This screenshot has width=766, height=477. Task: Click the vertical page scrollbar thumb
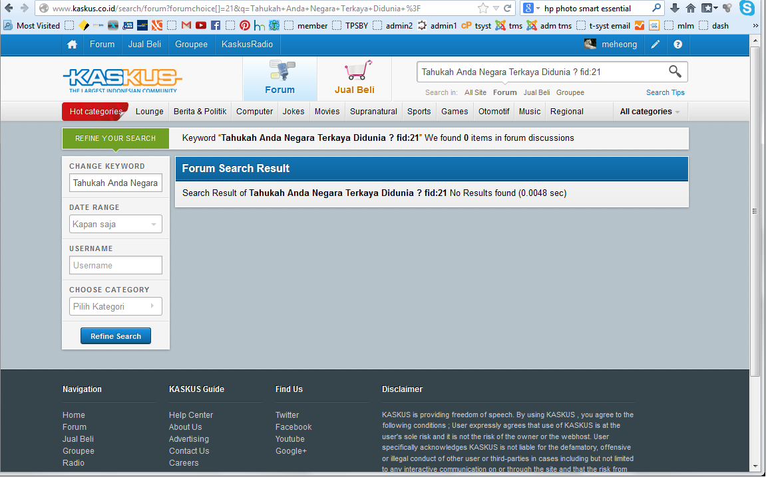[755, 211]
